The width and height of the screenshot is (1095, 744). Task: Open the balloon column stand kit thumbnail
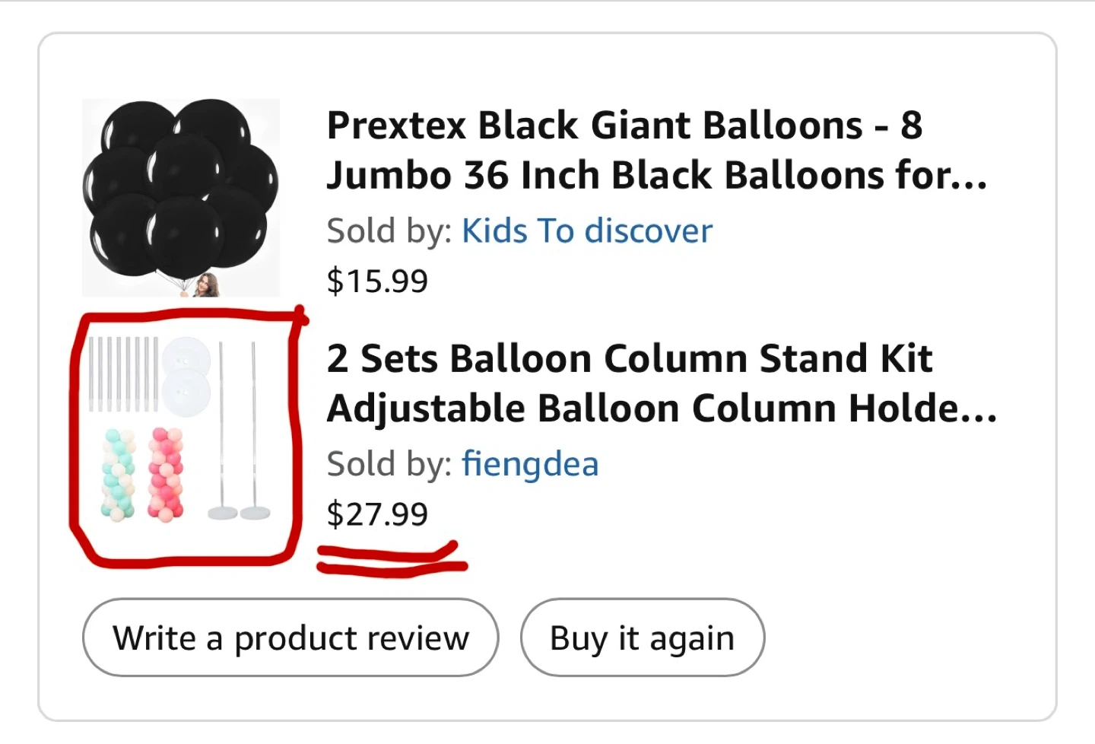180,431
